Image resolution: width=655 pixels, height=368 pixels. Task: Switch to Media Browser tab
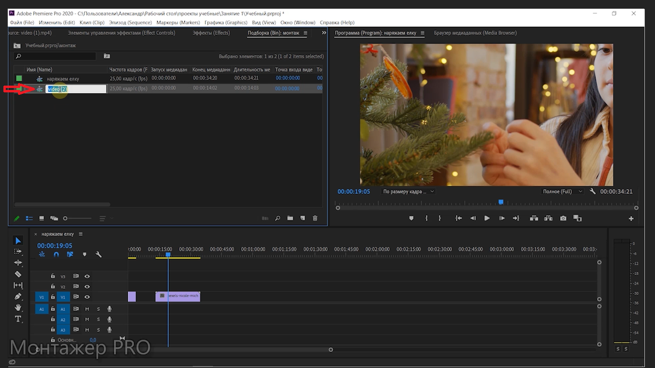point(475,33)
